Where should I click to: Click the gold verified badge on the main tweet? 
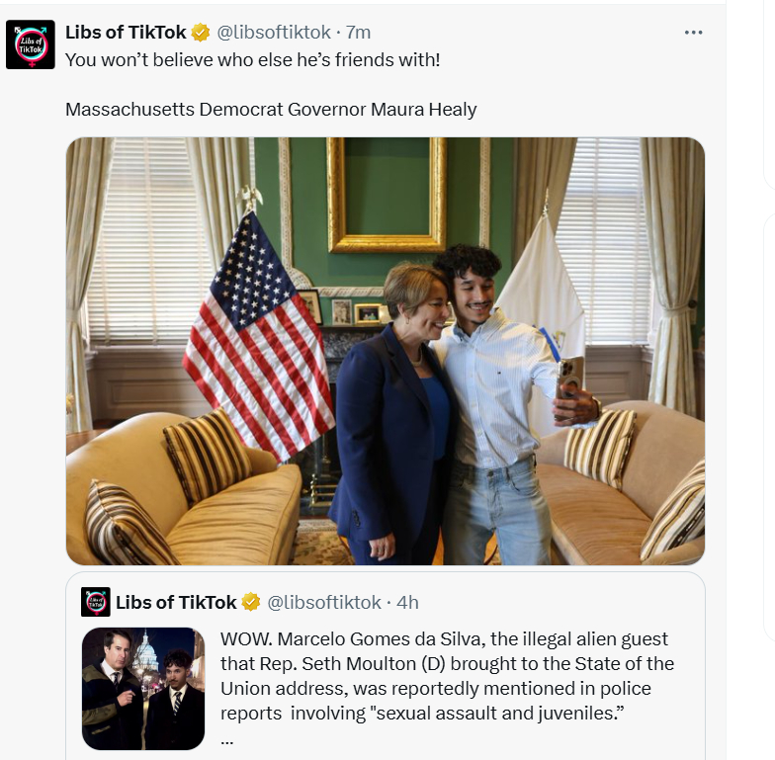pyautogui.click(x=201, y=33)
